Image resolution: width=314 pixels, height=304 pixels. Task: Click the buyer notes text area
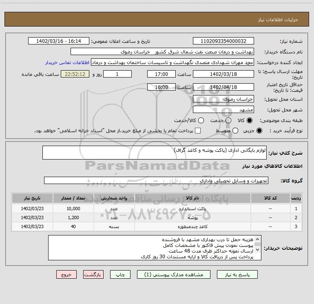[x=155, y=248]
